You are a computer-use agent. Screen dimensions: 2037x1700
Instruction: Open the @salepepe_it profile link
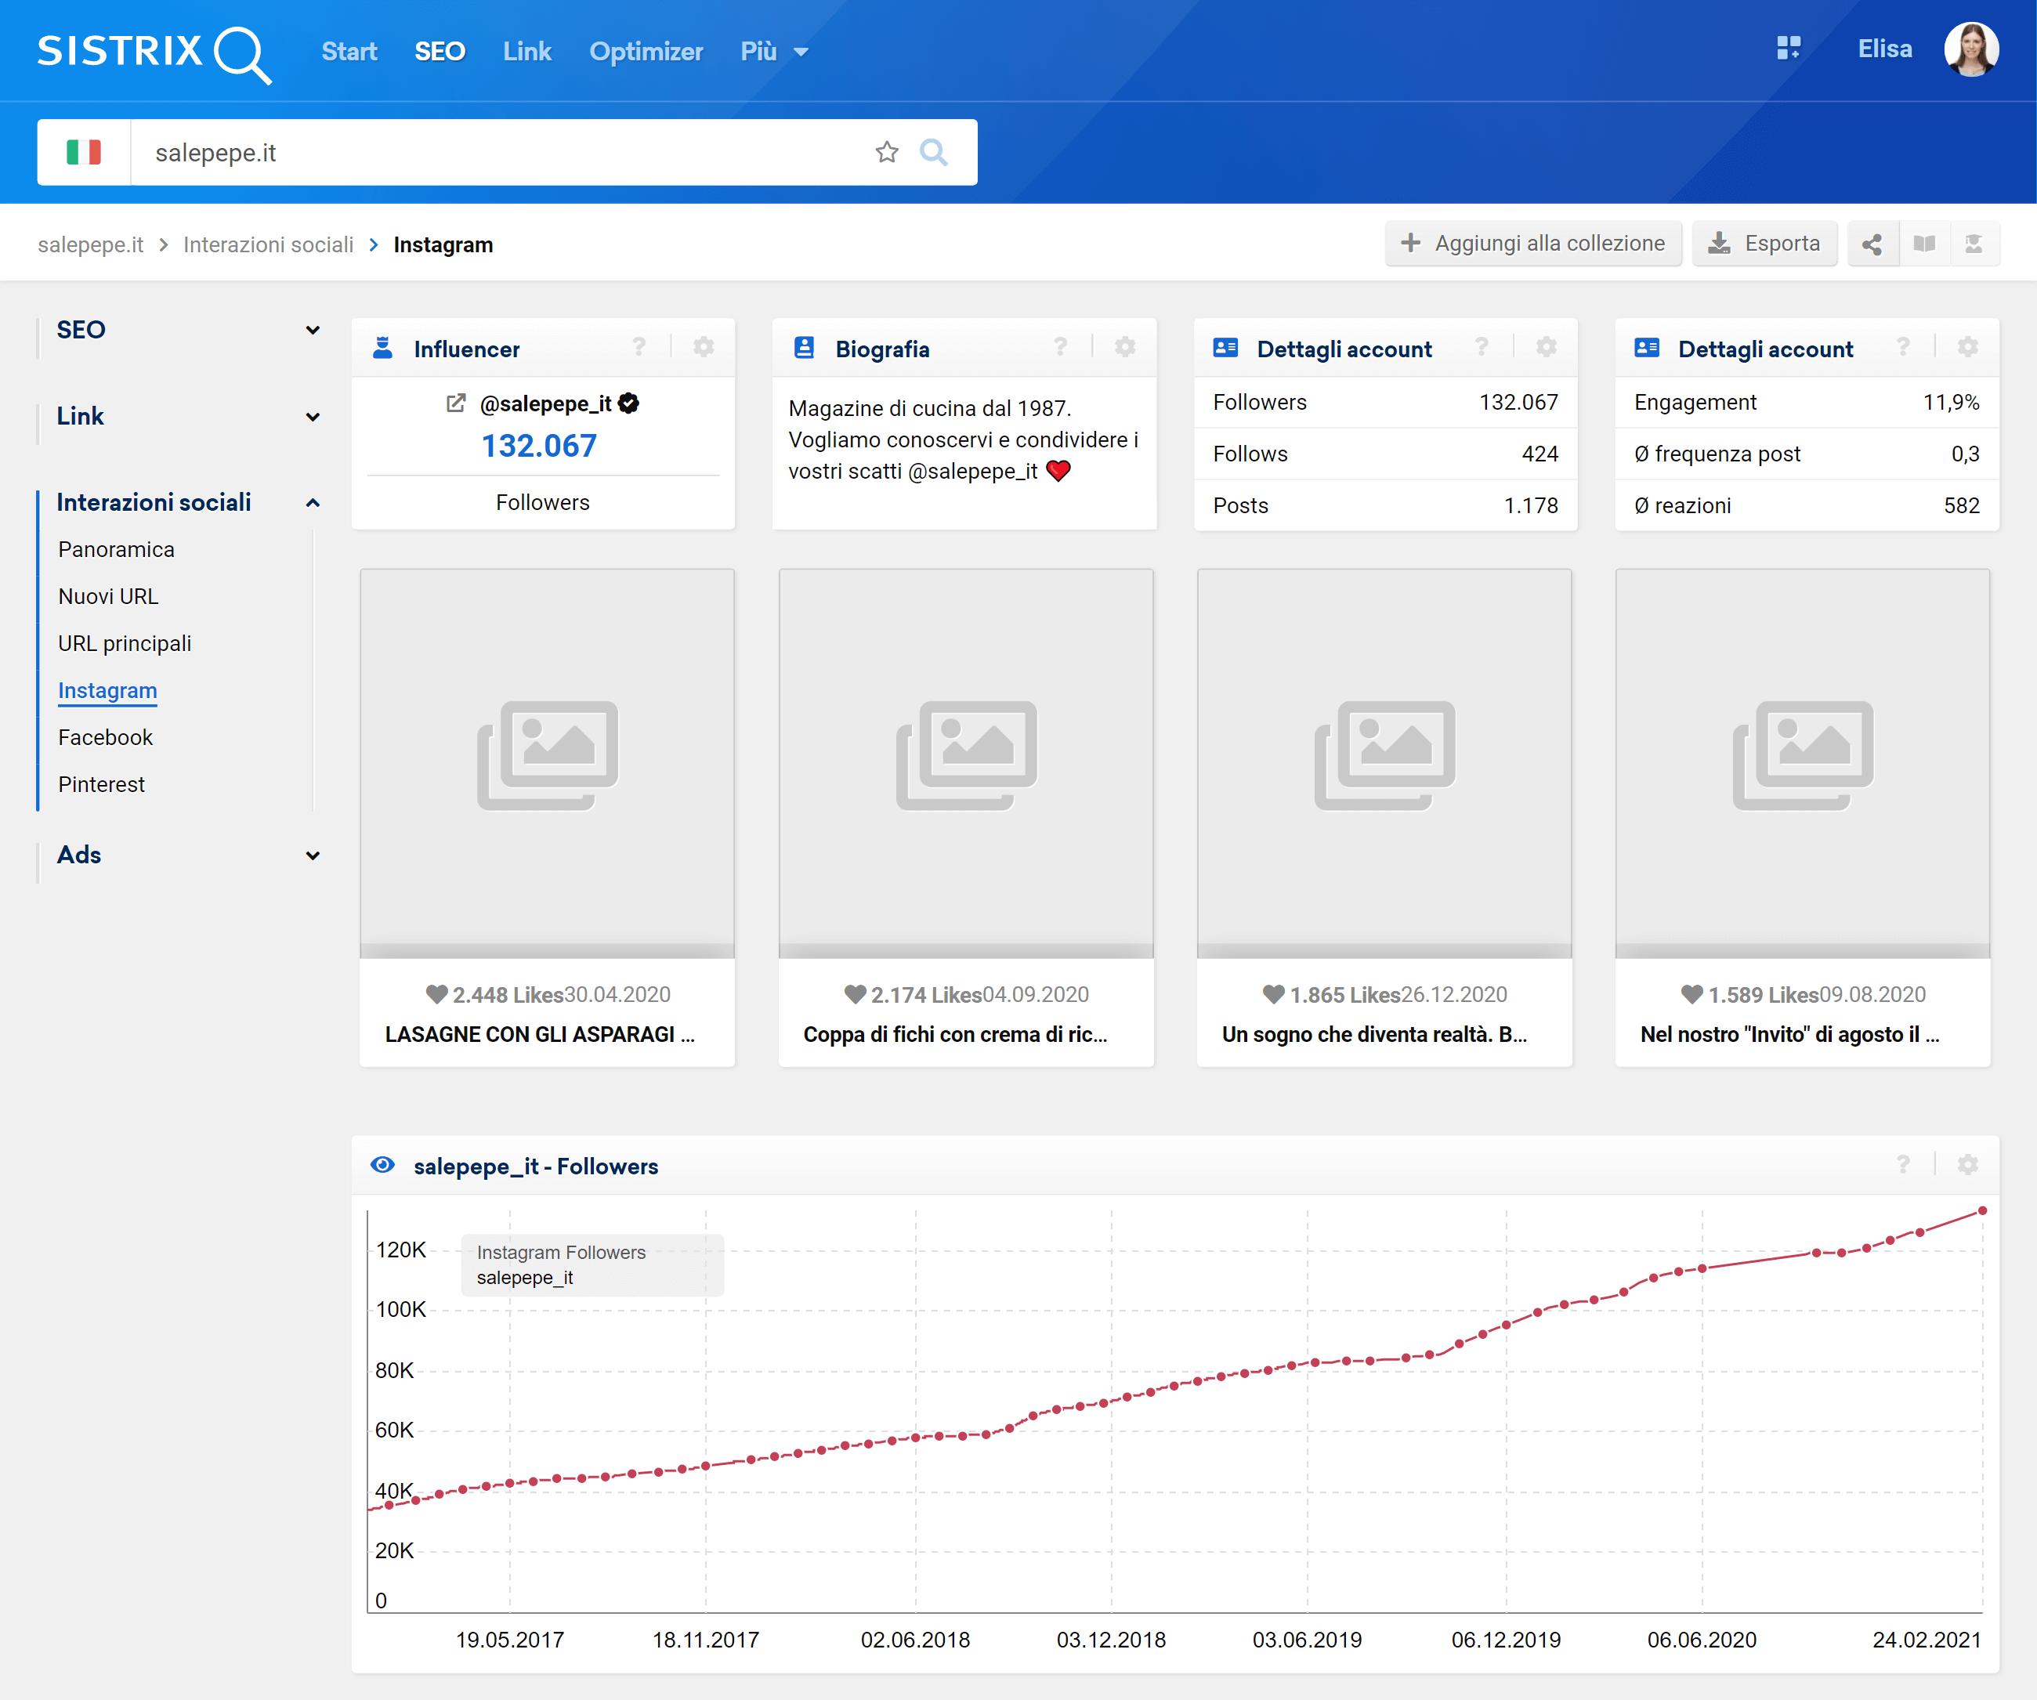pos(546,403)
